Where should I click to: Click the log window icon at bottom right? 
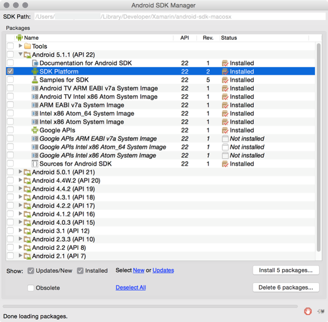[x=321, y=312]
